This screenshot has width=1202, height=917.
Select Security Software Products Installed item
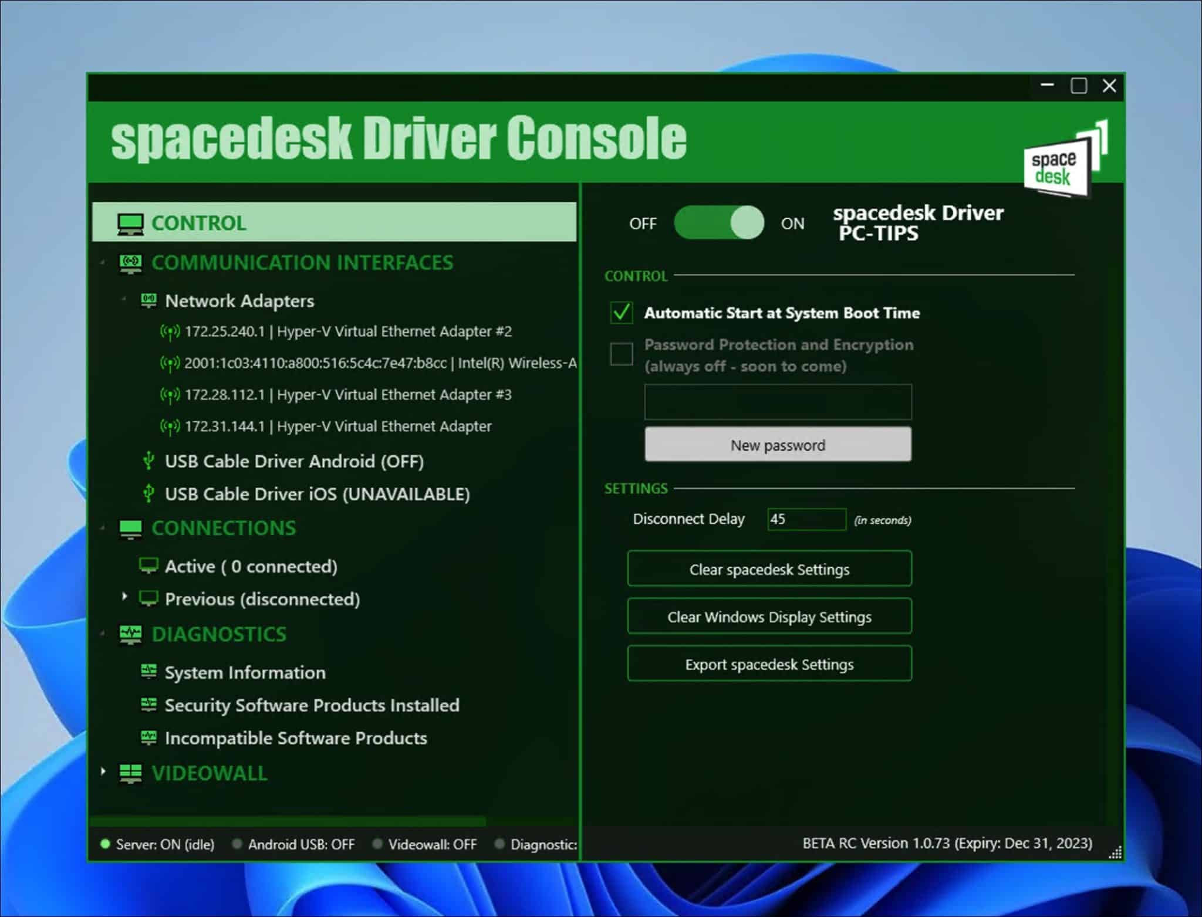pyautogui.click(x=312, y=705)
